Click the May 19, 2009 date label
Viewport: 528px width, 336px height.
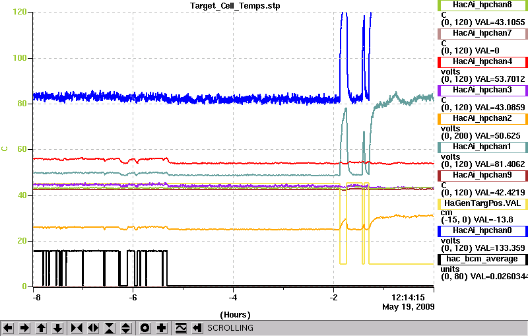tap(408, 307)
